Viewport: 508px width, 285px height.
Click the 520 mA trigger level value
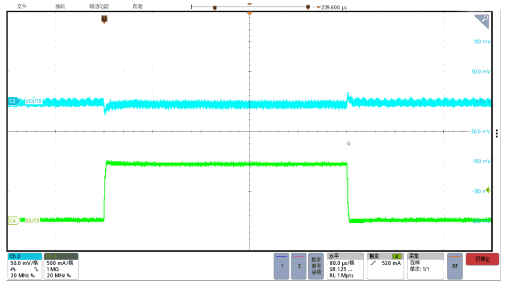(x=391, y=263)
